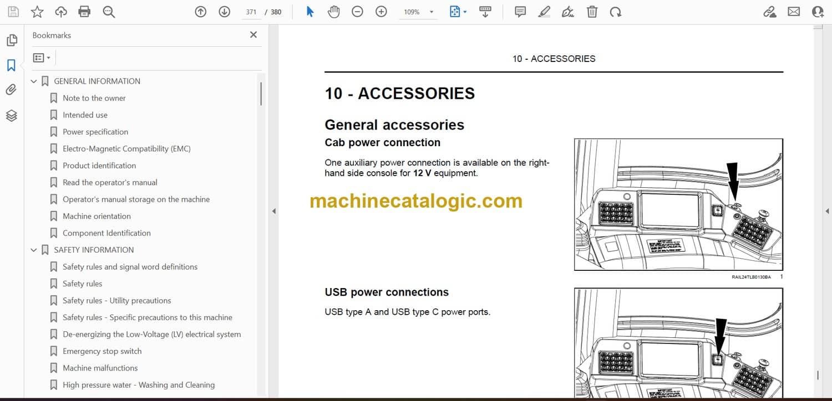Go to next page arrow
Viewport: 832px width, 401px height.
point(224,12)
